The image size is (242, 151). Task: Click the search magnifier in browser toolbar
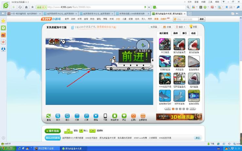click(x=188, y=7)
